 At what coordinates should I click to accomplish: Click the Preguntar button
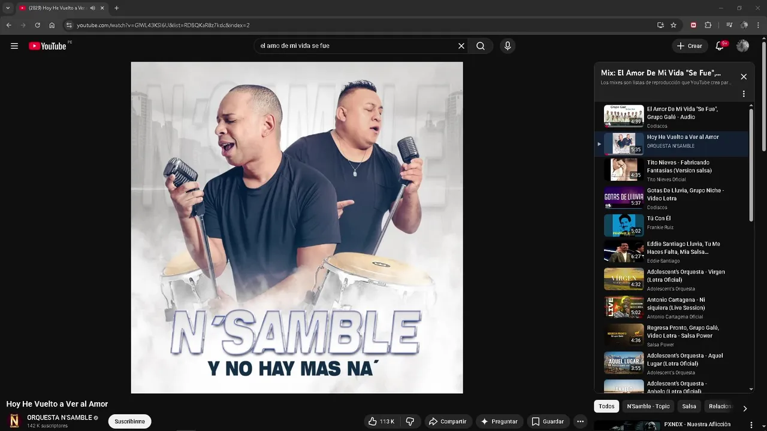coord(499,421)
